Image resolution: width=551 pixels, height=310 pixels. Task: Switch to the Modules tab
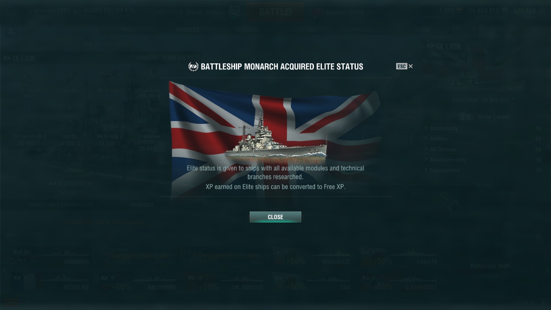[x=187, y=30]
